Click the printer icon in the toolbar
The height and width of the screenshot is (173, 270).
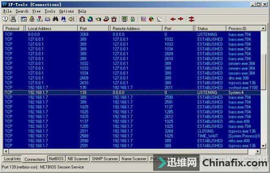pos(13,19)
